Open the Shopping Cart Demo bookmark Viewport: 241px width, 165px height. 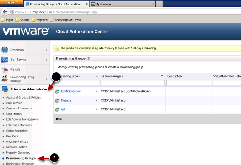click(65, 20)
